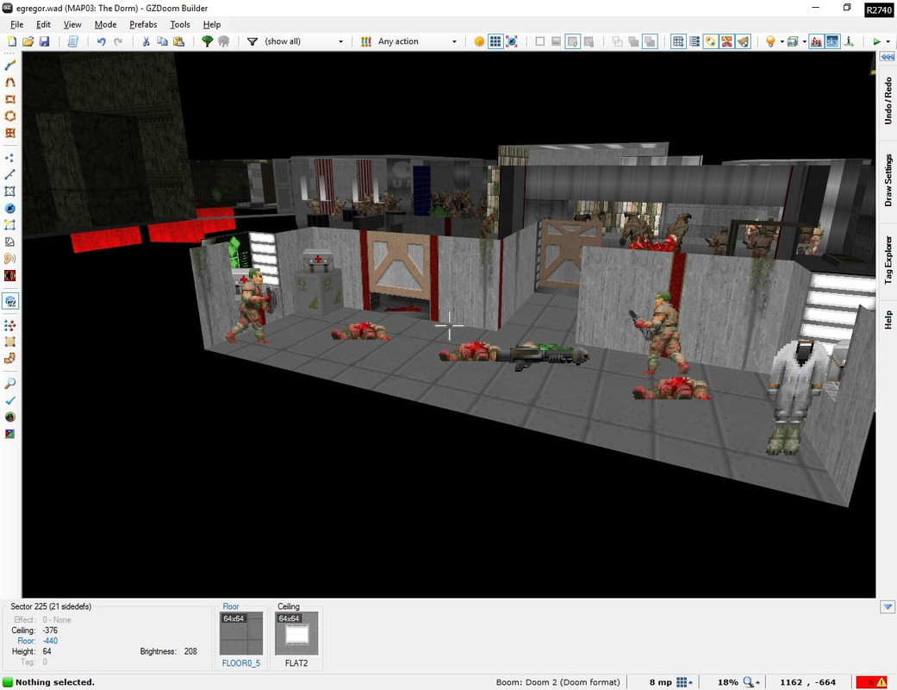Toggle the grid display button
The image size is (897, 690).
(x=495, y=41)
